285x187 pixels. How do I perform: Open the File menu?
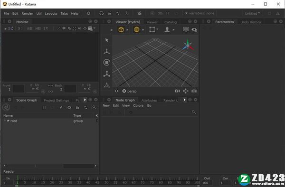[x=6, y=13]
